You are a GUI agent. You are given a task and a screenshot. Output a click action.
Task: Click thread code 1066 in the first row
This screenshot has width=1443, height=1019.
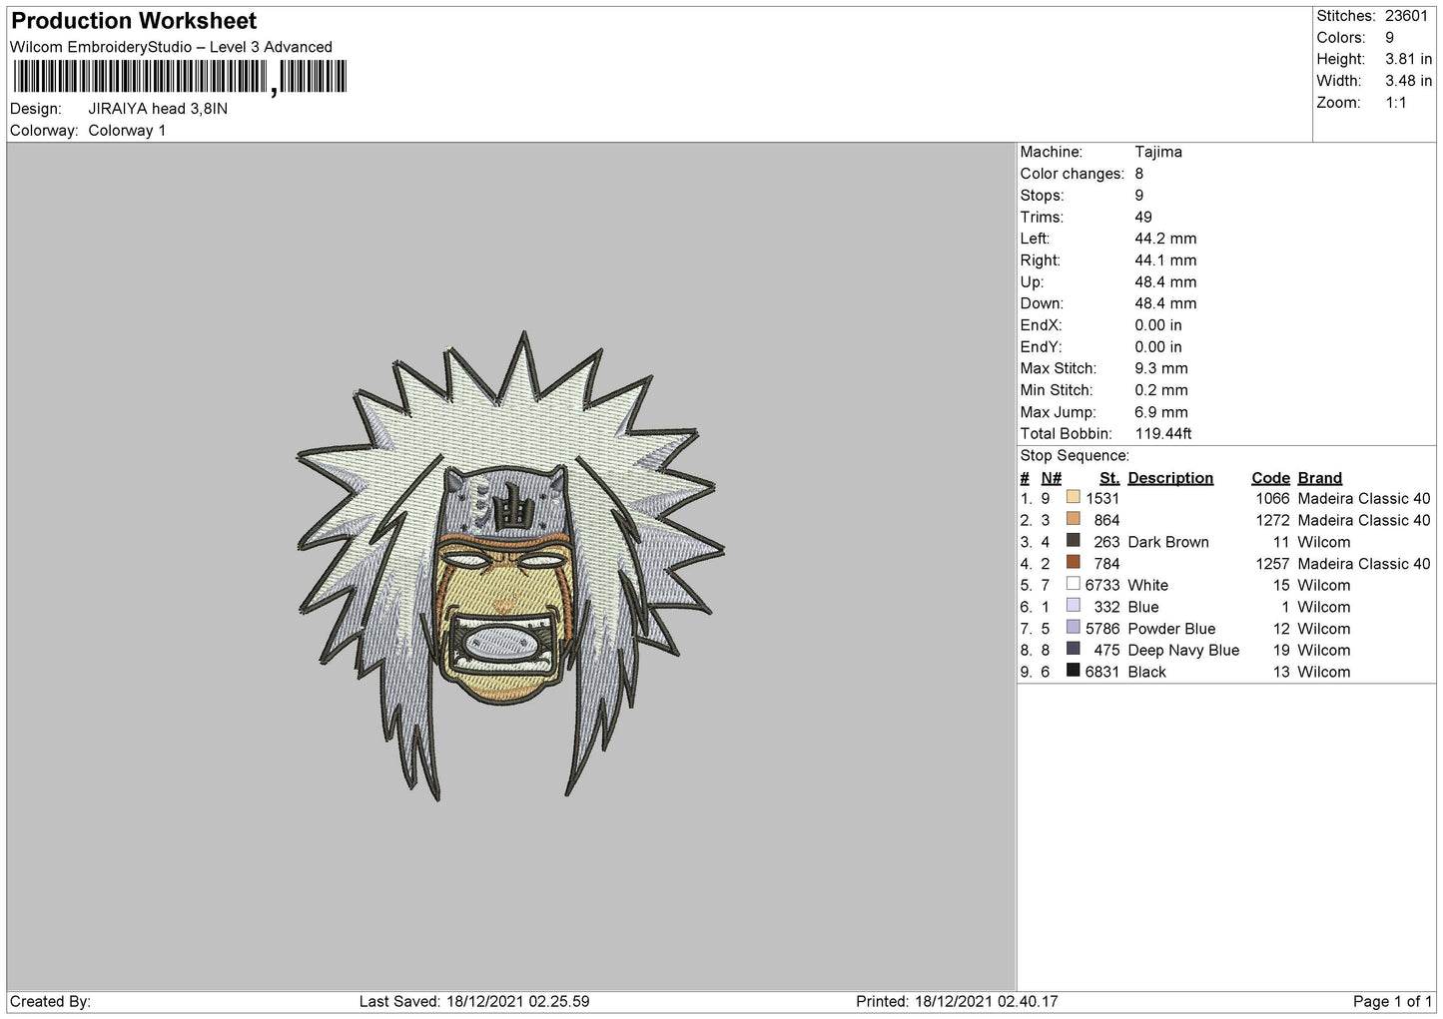1273,499
